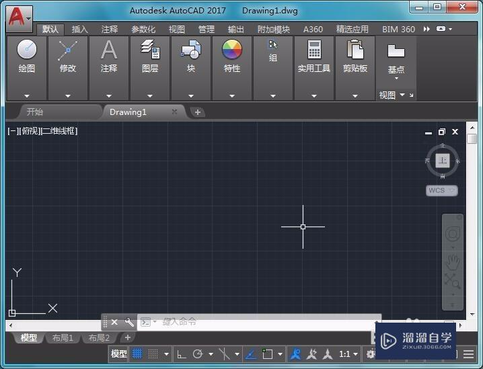Click the UCS origin icon in drawing area
Image resolution: width=483 pixels, height=369 pixels.
[12, 313]
